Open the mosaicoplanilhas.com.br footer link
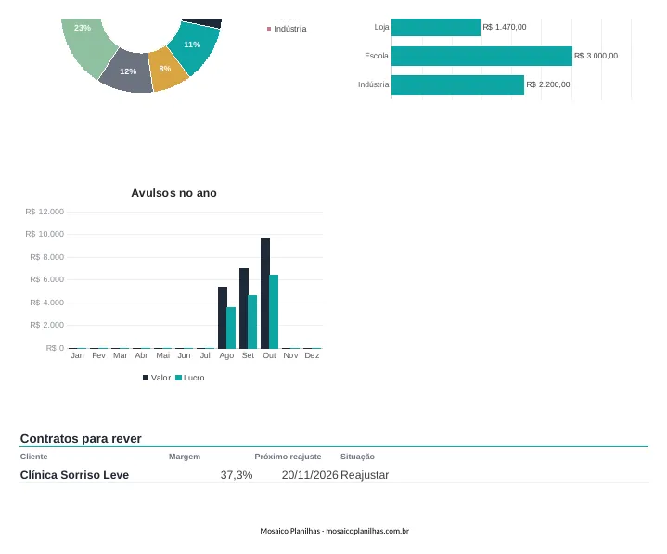 tap(367, 531)
